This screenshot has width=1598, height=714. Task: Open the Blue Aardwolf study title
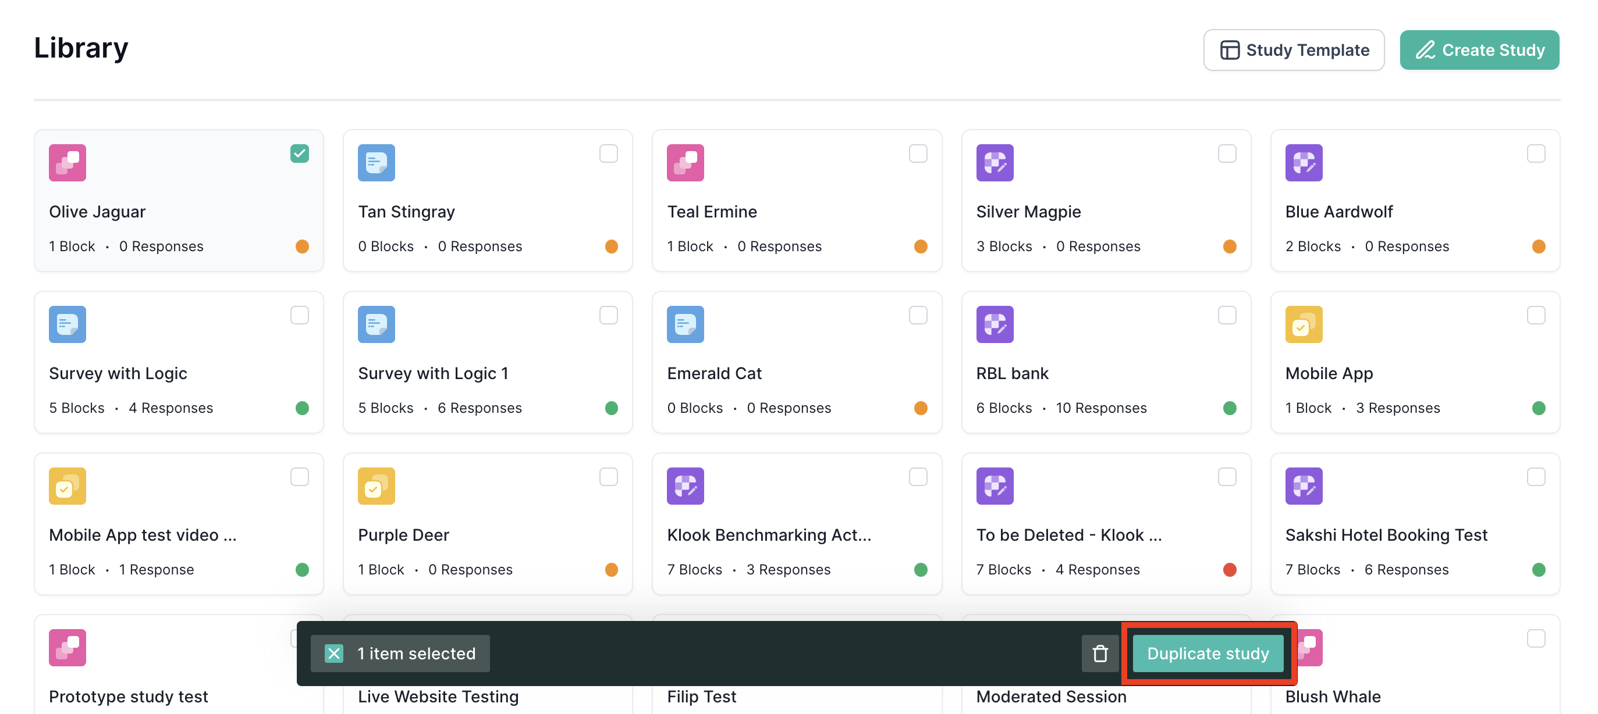1338,211
